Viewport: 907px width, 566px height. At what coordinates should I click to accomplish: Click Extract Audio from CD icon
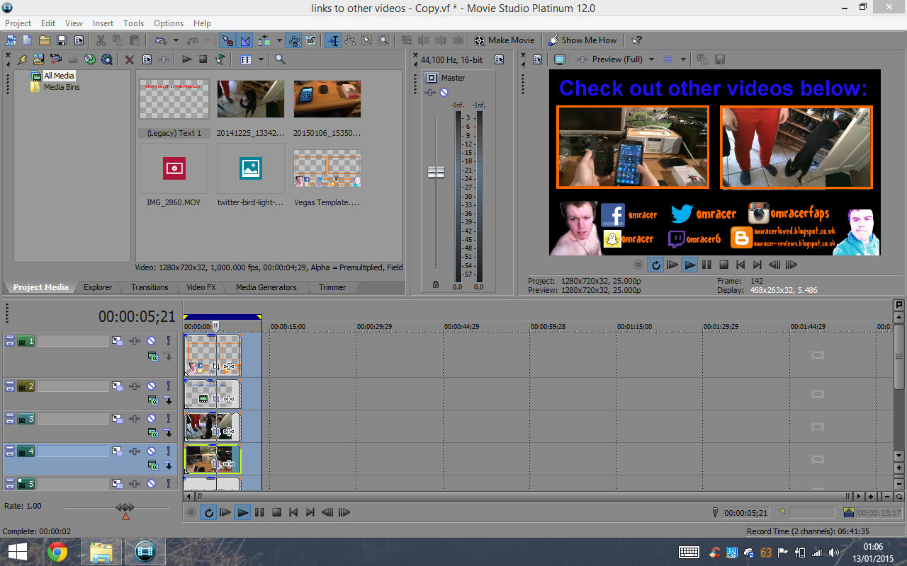click(90, 59)
